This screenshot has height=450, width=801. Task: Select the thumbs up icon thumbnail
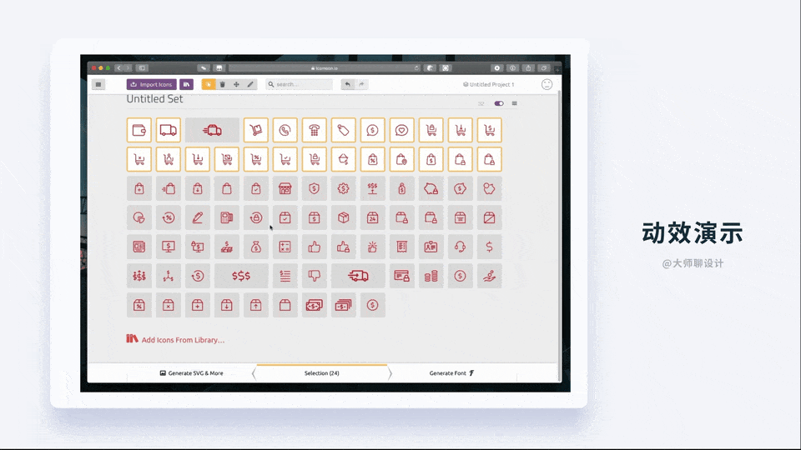click(x=315, y=247)
